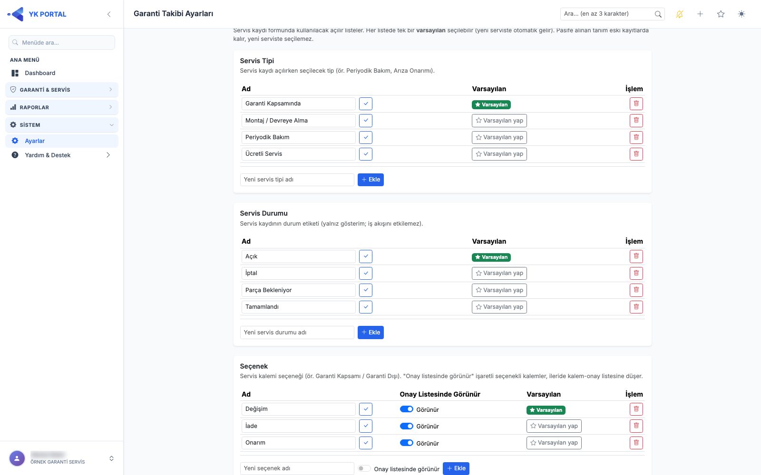Screen dimensions: 761x475
Task: Click the search magnifier icon in header
Action: (658, 14)
